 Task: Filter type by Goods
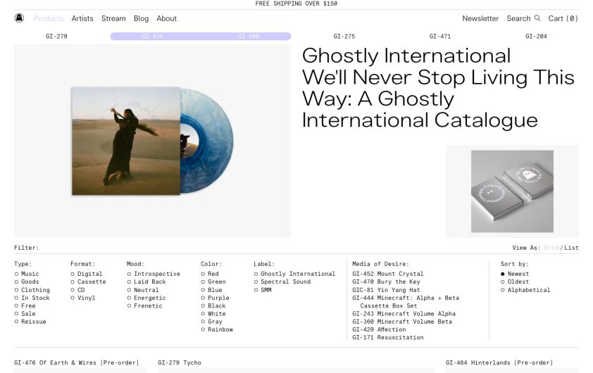[27, 282]
